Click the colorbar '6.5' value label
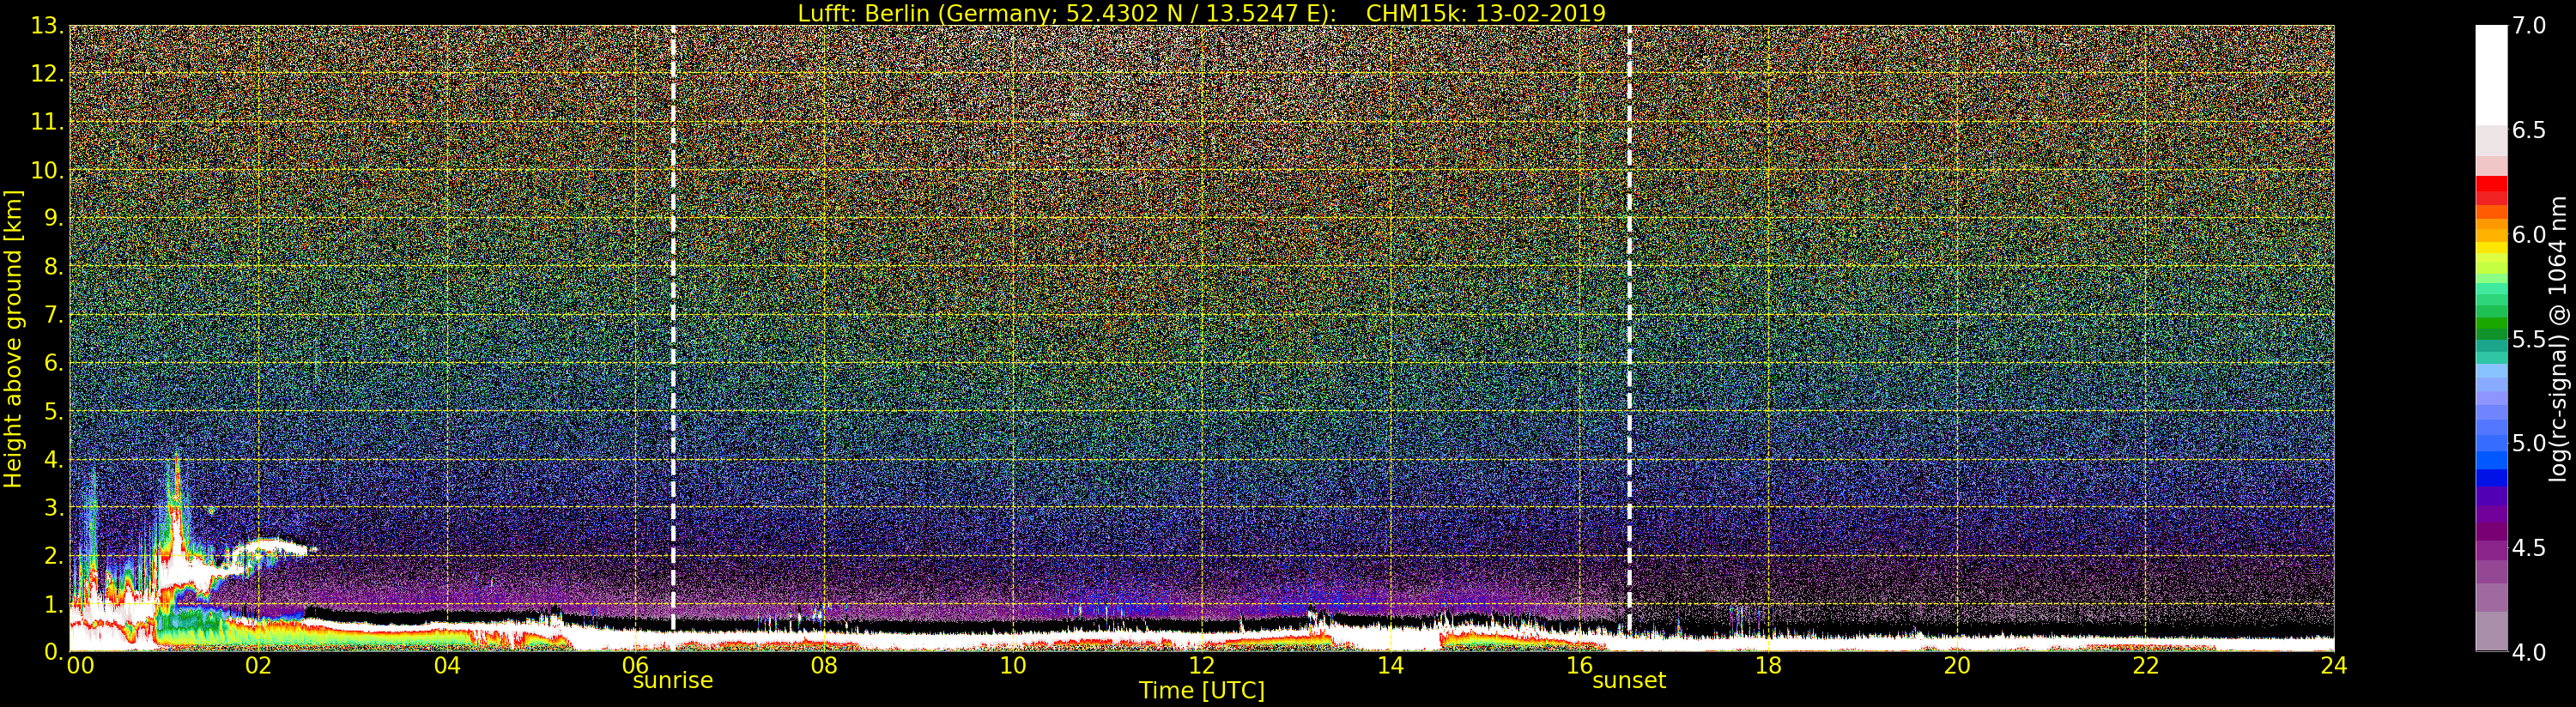 tap(2529, 130)
